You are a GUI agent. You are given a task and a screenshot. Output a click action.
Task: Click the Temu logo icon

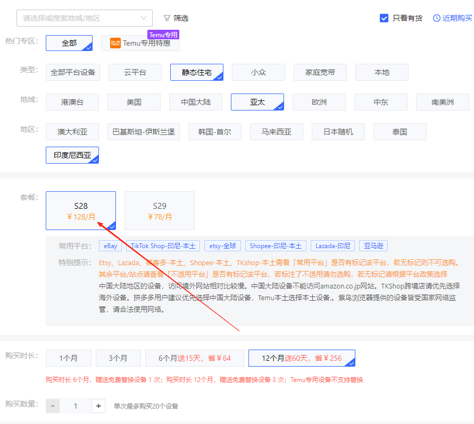(x=115, y=43)
